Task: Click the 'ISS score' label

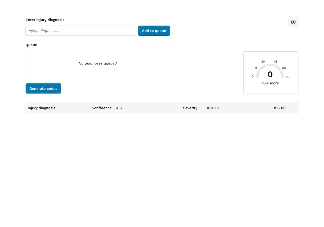Action: coord(270,83)
